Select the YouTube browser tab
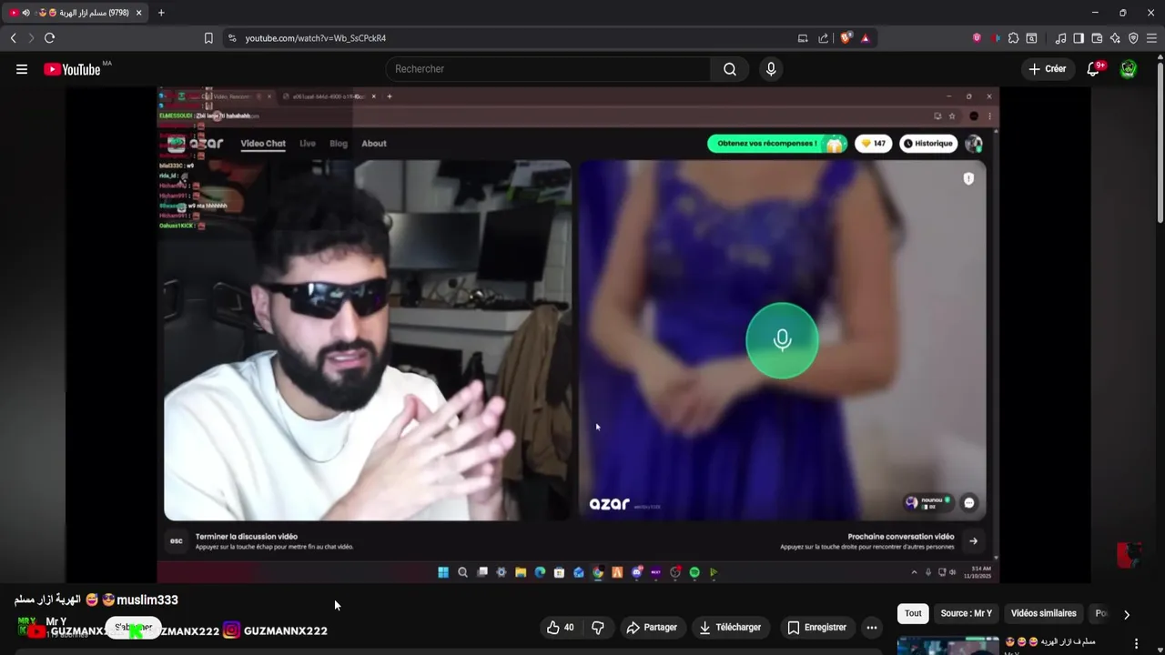The image size is (1165, 655). 76,13
